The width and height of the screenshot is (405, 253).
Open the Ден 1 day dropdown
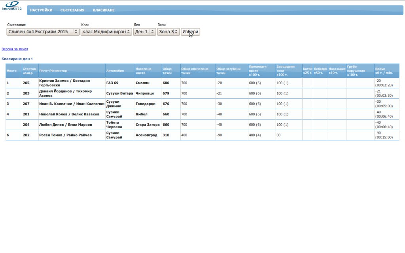[x=144, y=32]
